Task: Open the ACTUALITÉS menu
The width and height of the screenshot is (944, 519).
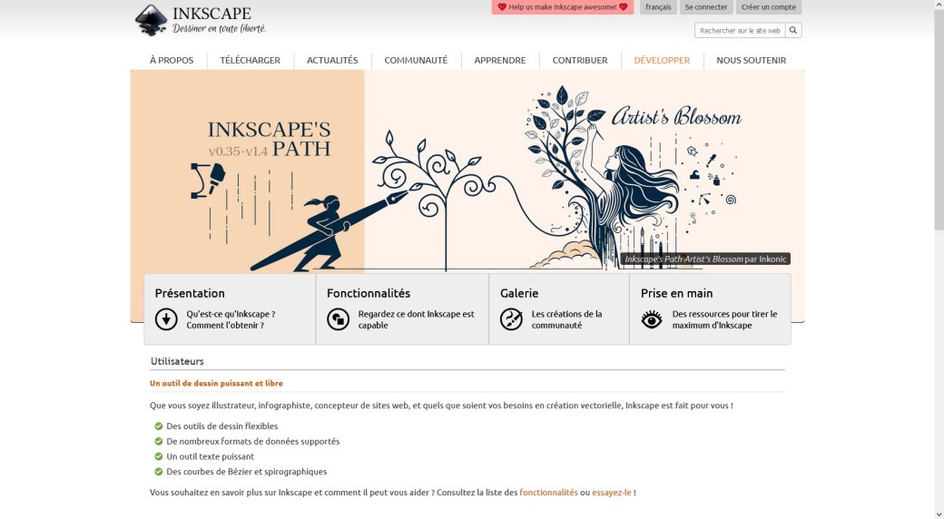Action: pyautogui.click(x=332, y=60)
